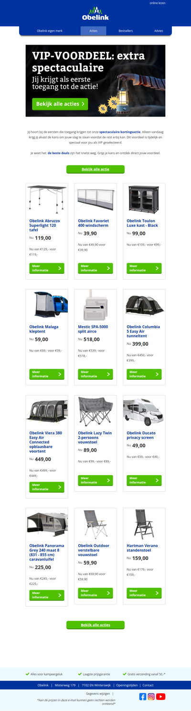191x711 pixels.
Task: Open the Obelink Ducato privacy screen image
Action: pyautogui.click(x=144, y=411)
